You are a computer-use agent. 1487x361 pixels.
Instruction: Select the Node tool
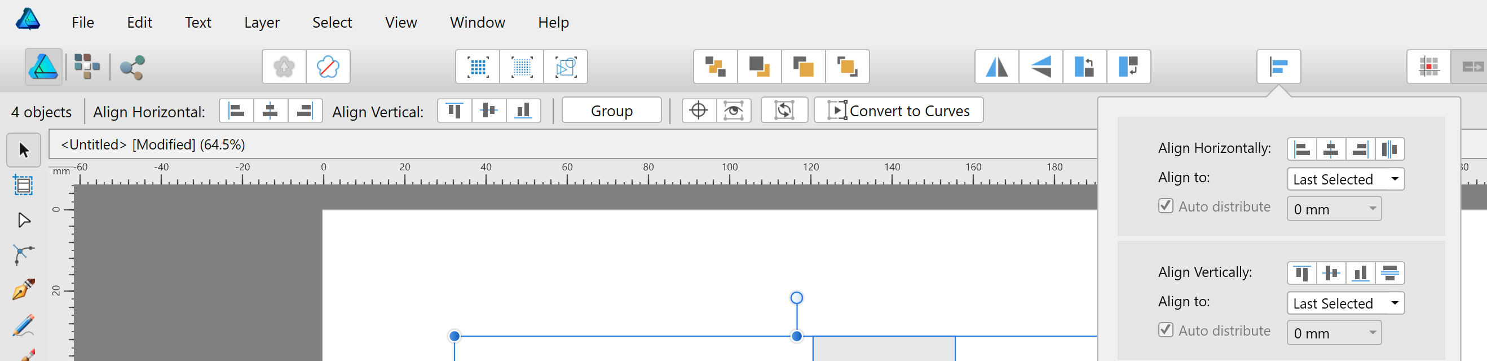[x=24, y=220]
